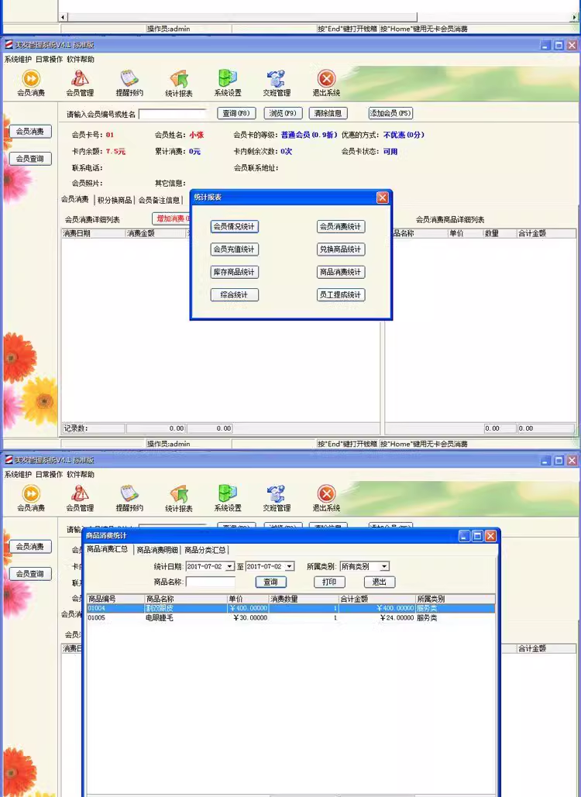
Task: Open 会员管理 toolbar icon behind the 商品消费统计 dialog
Action: (80, 499)
